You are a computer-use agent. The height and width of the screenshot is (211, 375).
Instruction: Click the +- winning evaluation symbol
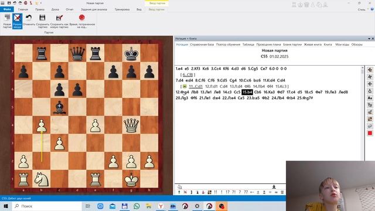point(252,192)
